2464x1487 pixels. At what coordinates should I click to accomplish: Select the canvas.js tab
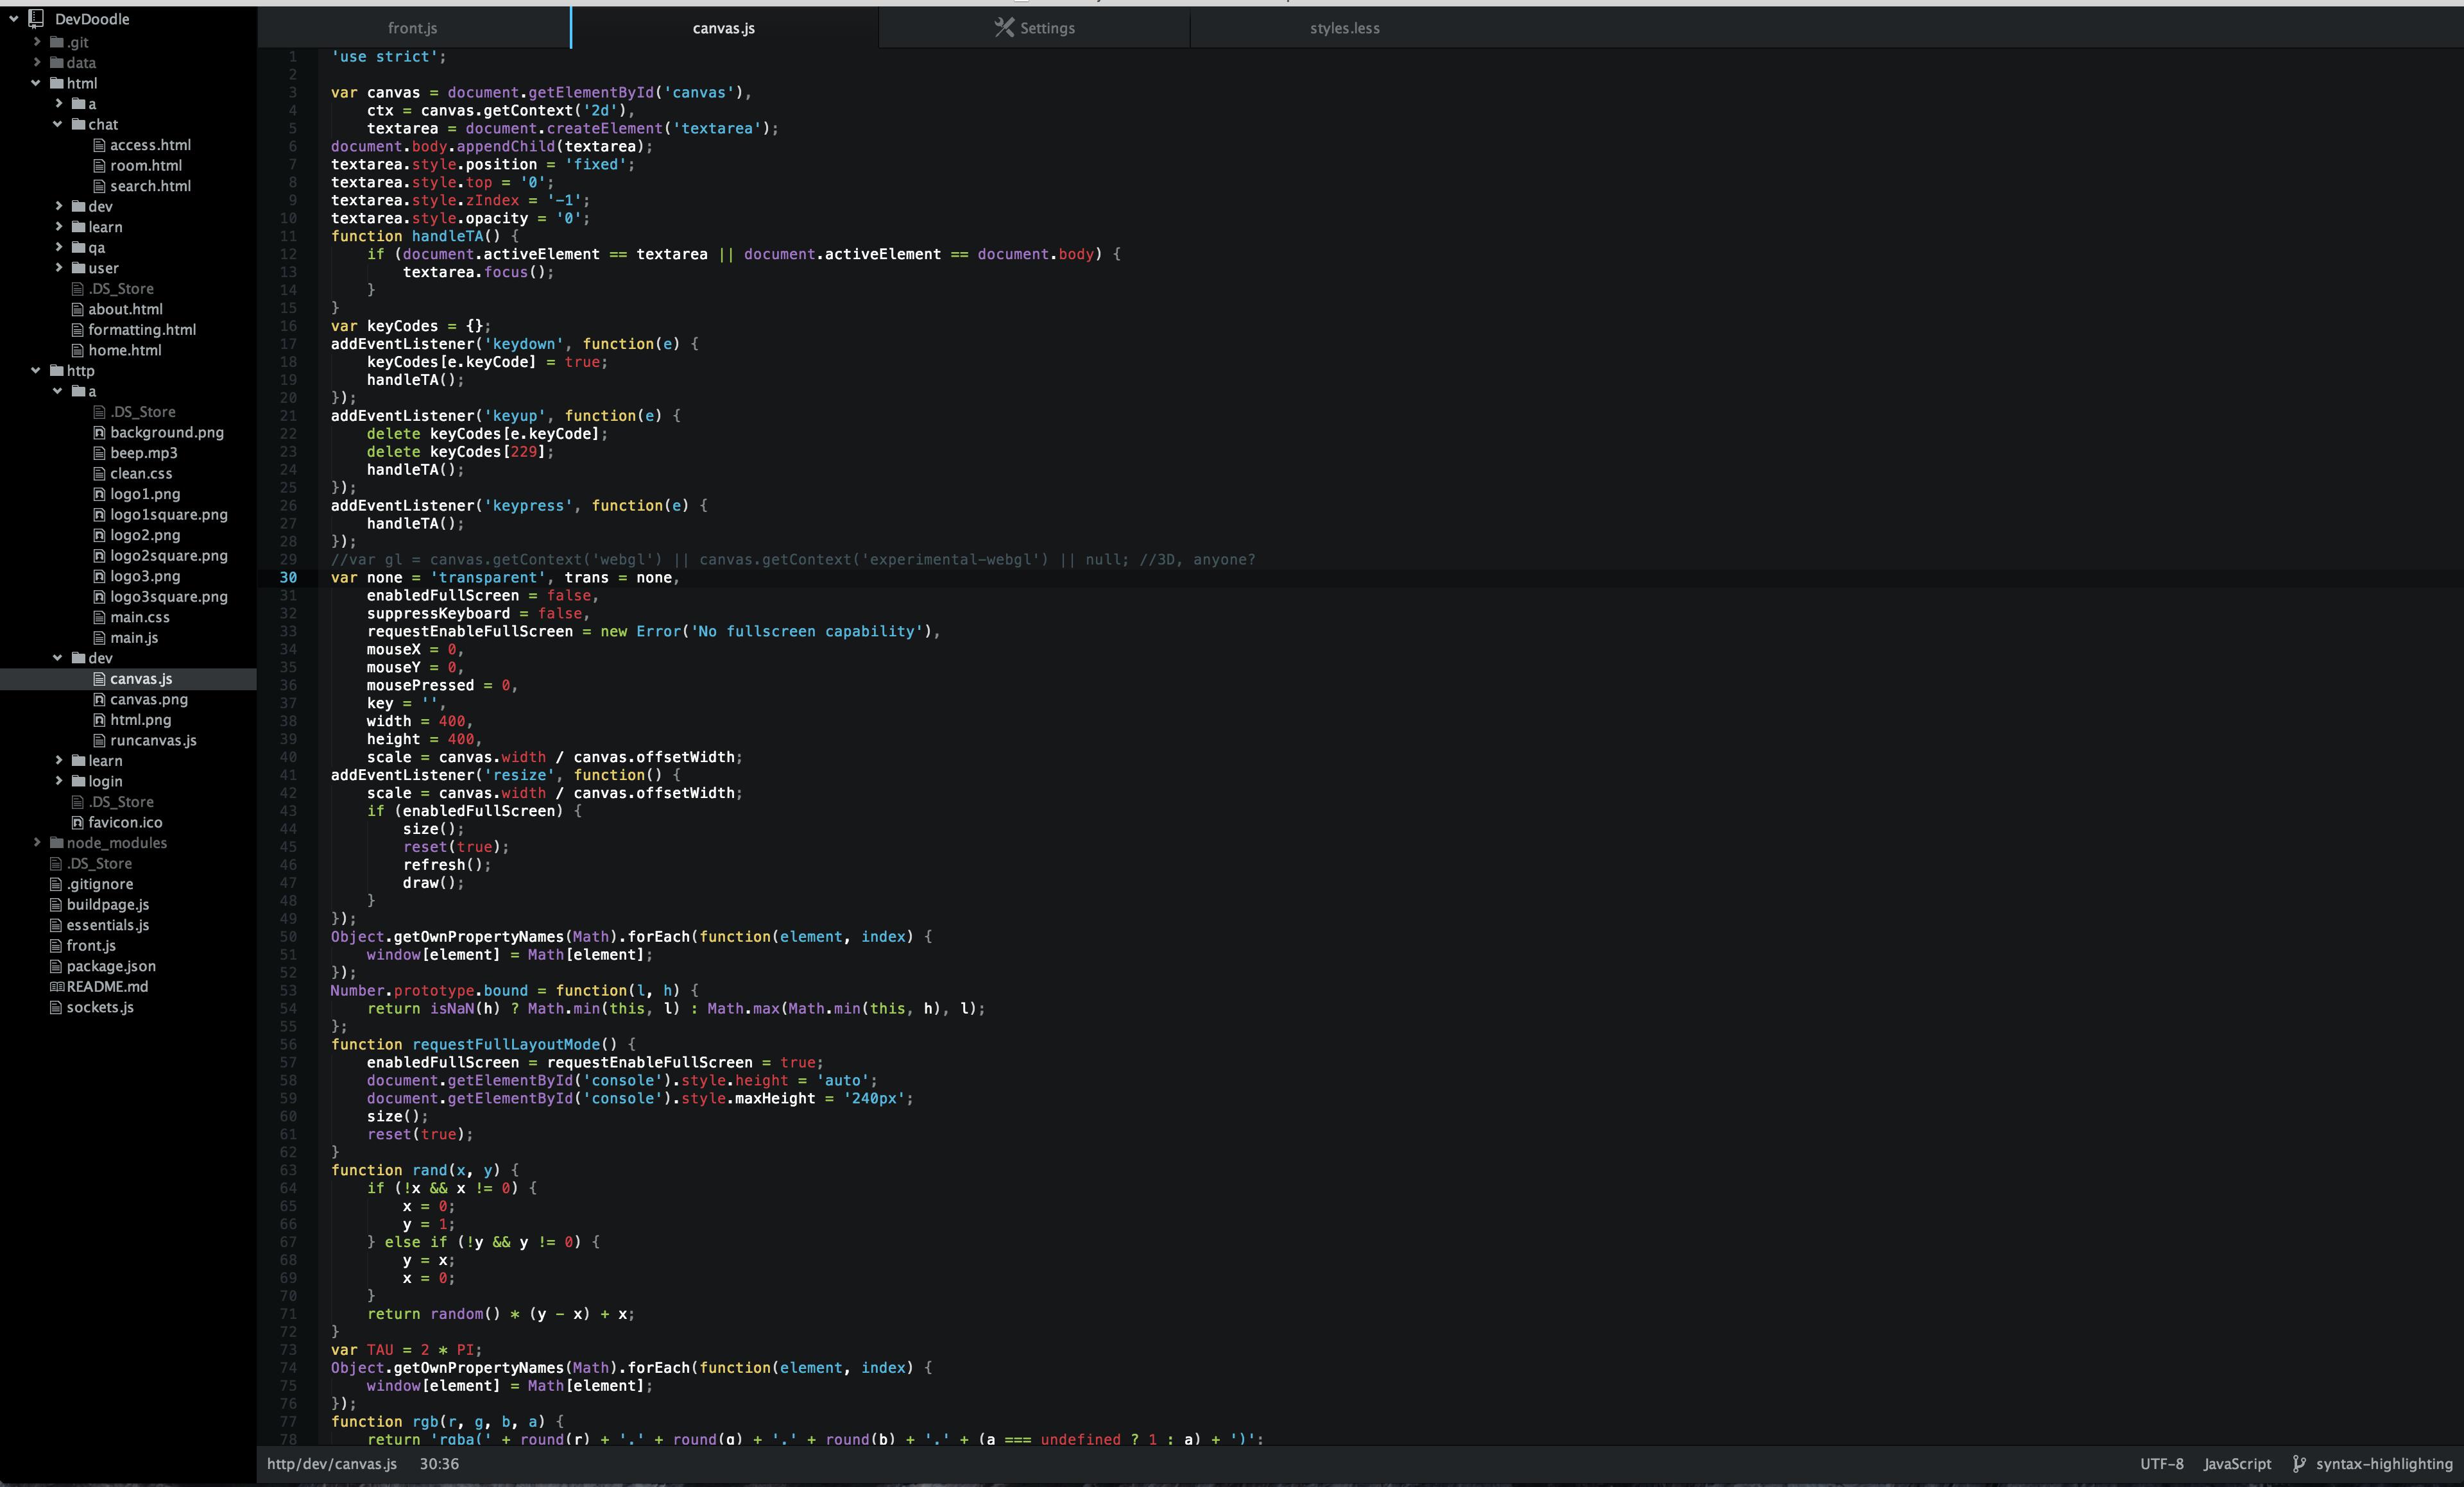pyautogui.click(x=724, y=28)
